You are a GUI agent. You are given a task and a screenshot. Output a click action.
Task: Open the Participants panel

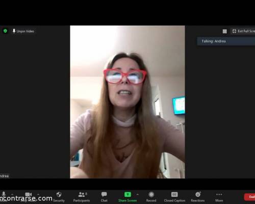(x=82, y=197)
